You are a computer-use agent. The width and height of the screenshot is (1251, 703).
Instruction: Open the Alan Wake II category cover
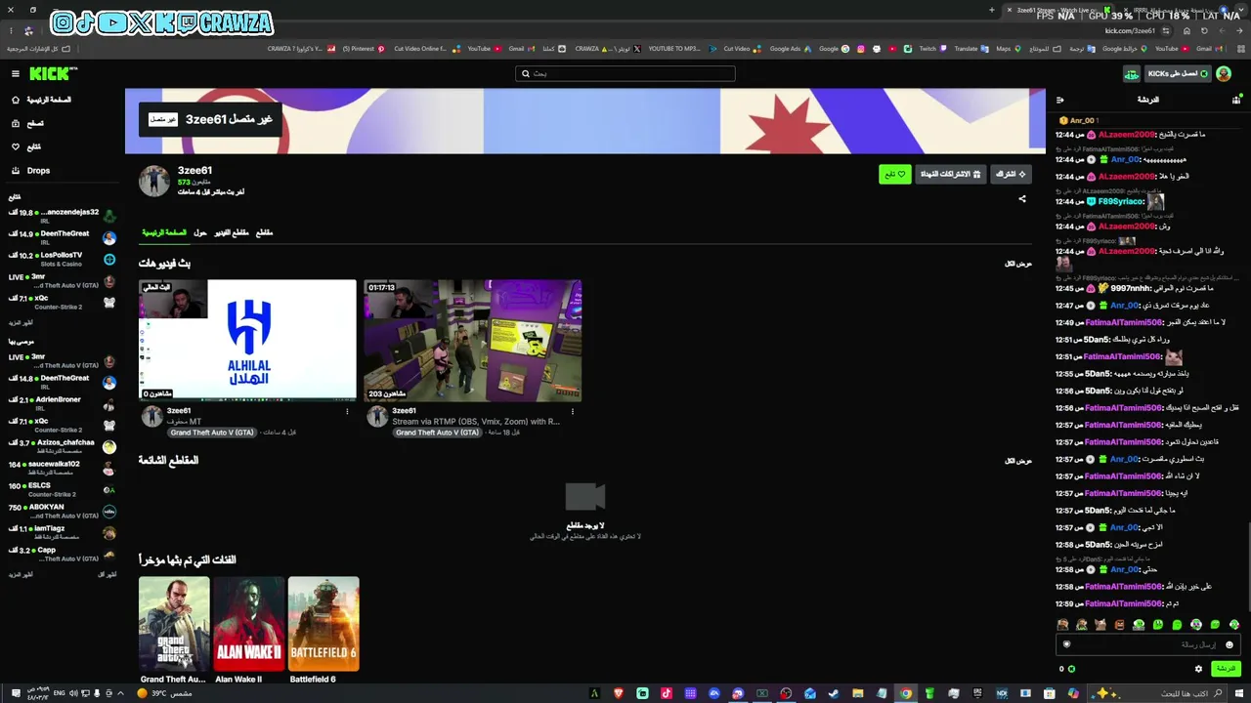coord(249,624)
